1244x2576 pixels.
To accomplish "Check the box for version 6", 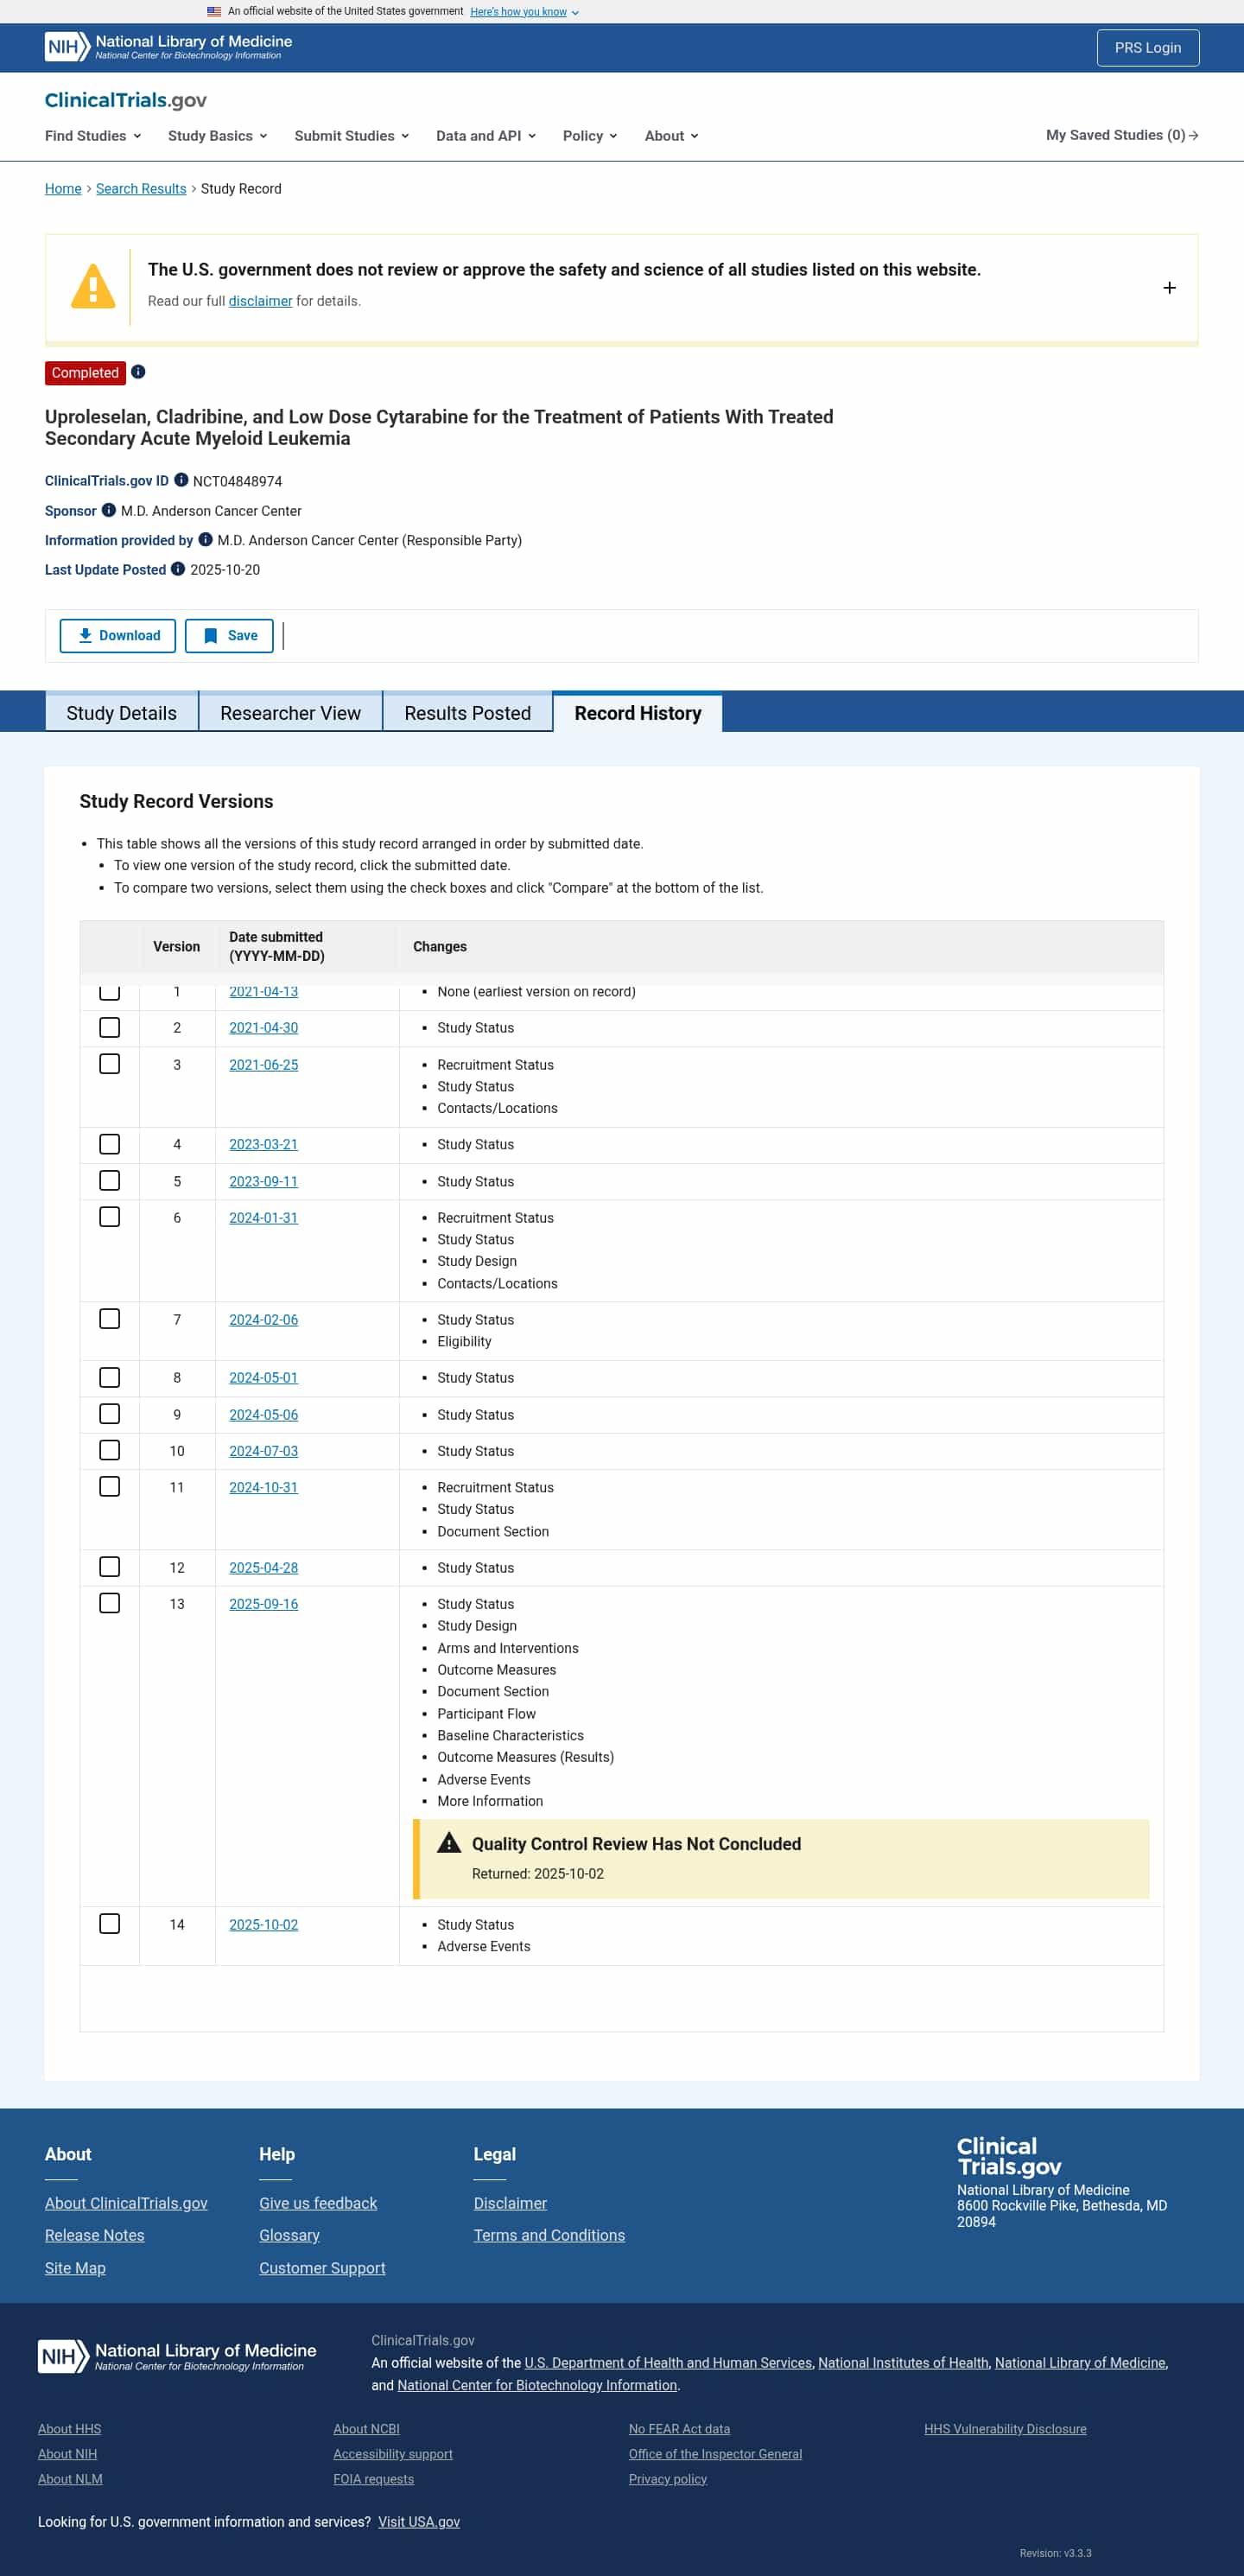I will click(x=110, y=1217).
